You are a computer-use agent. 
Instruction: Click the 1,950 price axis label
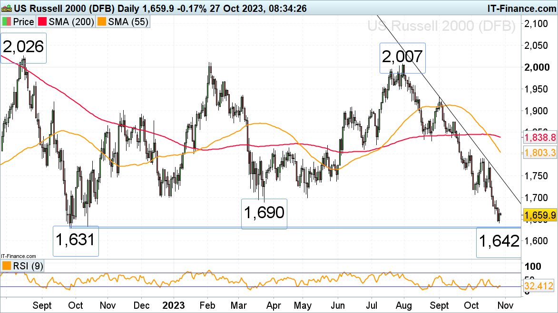(537, 89)
